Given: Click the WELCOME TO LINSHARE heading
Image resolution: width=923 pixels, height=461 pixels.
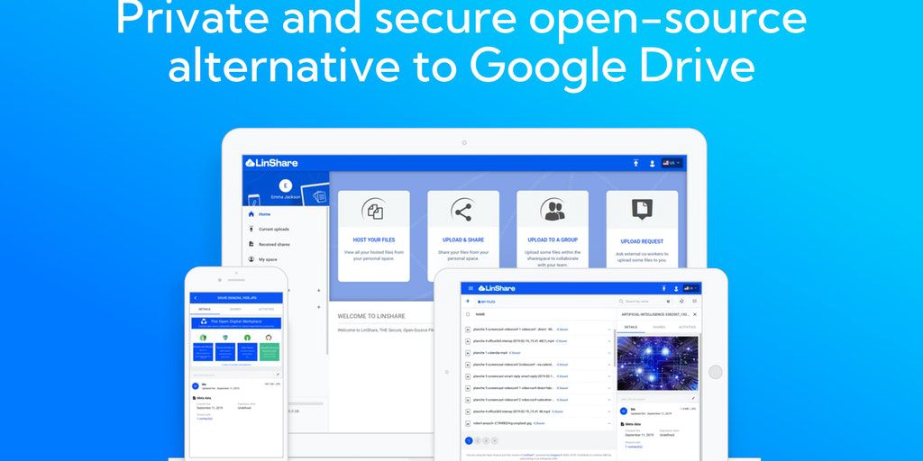Looking at the screenshot, I should click(x=371, y=316).
